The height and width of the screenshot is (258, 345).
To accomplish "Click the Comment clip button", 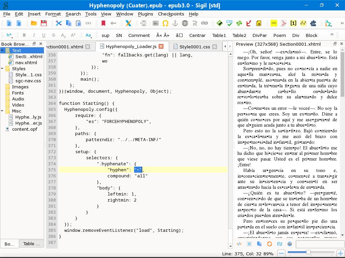I will coord(139,35).
